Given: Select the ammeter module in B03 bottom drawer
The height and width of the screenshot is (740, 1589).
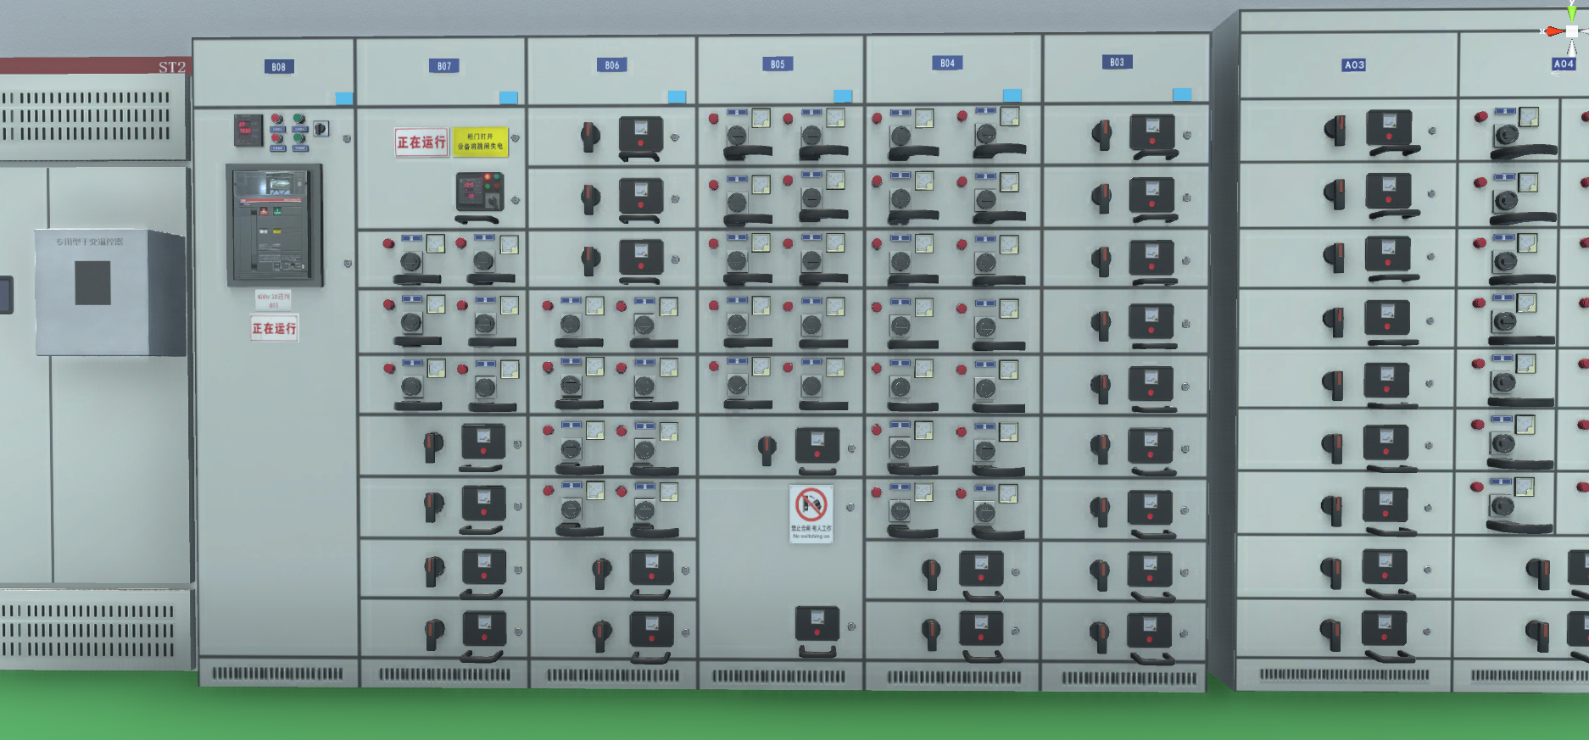Looking at the screenshot, I should 1149,631.
